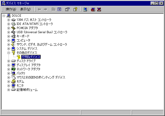The image size is (165, 116).
Task: Select USB (Universal Serial Bus) コントローラ label
Action: (x=42, y=32)
